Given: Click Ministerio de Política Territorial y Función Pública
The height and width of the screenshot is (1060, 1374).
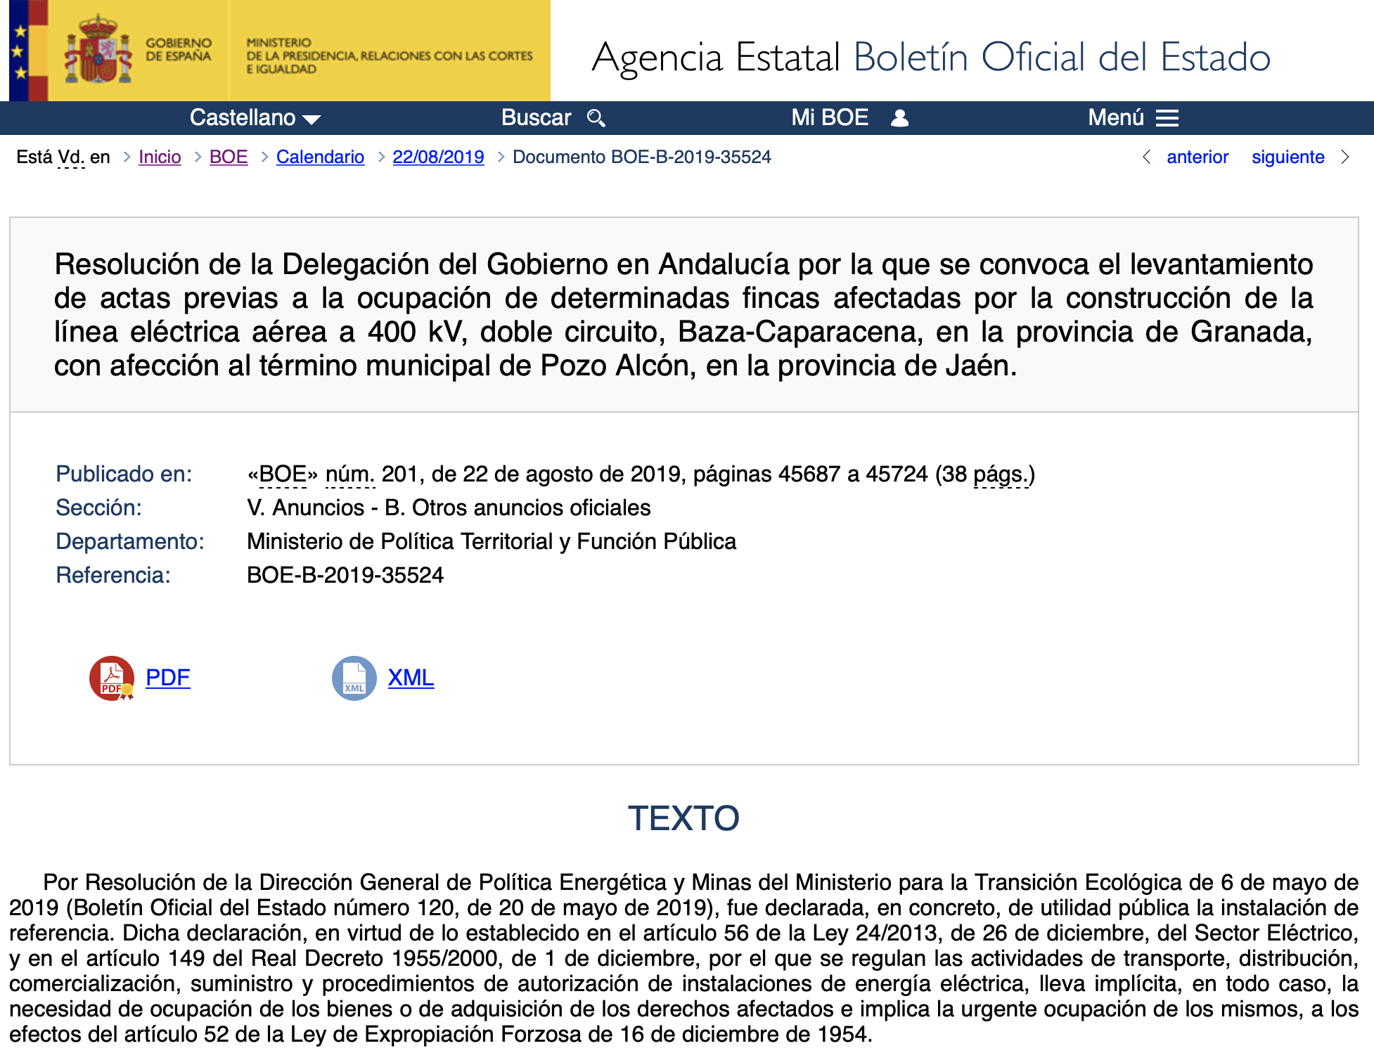Looking at the screenshot, I should click(x=492, y=542).
